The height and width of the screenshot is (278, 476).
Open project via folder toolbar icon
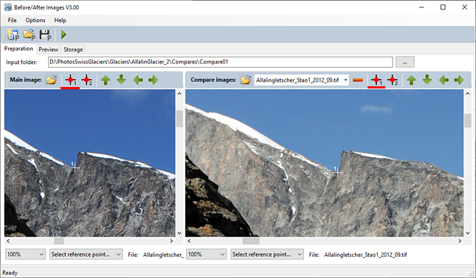click(29, 35)
